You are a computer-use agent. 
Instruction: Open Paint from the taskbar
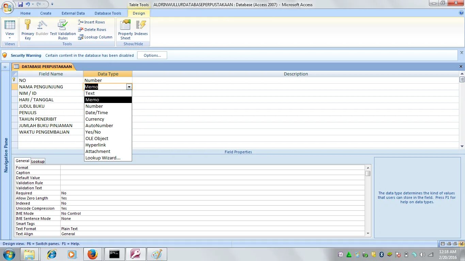click(x=157, y=254)
